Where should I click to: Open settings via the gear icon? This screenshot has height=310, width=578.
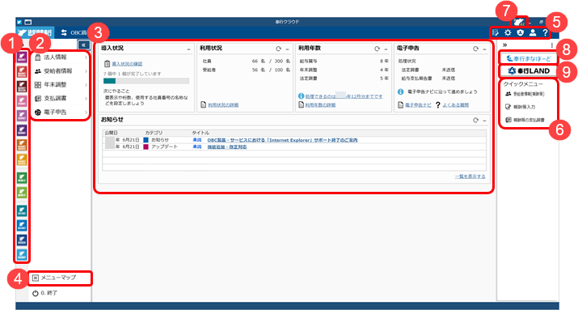(508, 33)
